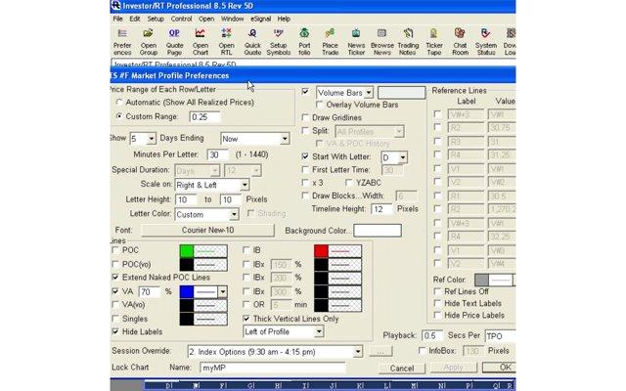
Task: Enable the Draw Gridlines checkbox
Action: click(x=306, y=116)
